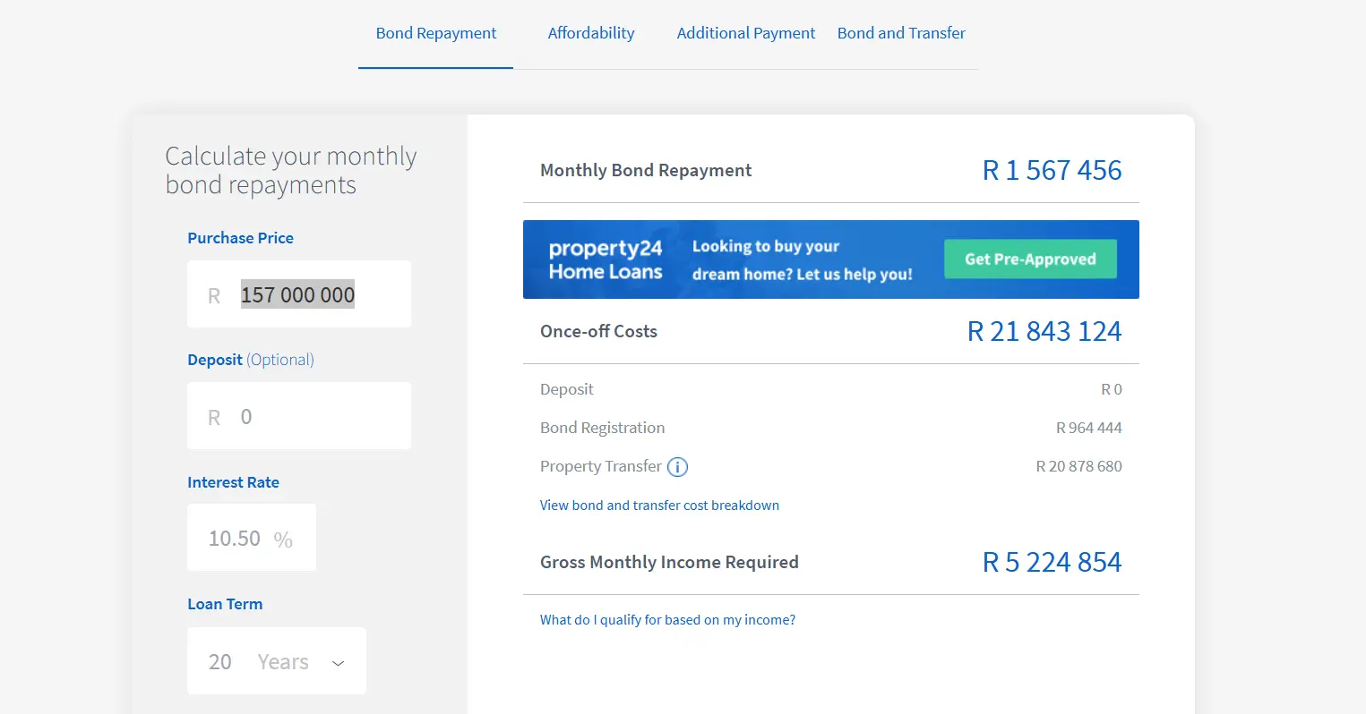Go to the Bond and Transfer tab
The height and width of the screenshot is (714, 1366).
[x=901, y=34]
